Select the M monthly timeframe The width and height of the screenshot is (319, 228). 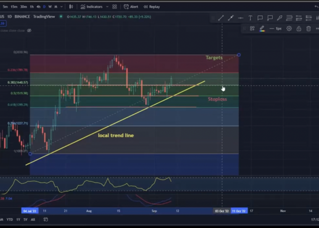tap(56, 7)
